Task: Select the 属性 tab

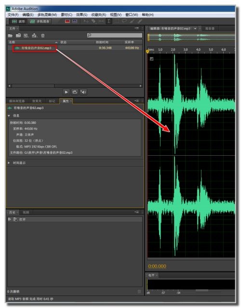Action: pyautogui.click(x=66, y=101)
